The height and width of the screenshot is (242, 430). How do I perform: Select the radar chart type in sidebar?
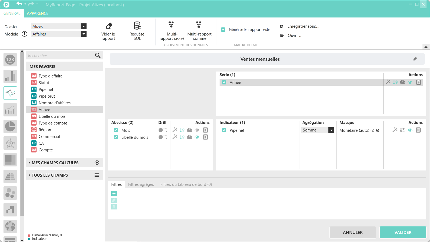(10, 143)
